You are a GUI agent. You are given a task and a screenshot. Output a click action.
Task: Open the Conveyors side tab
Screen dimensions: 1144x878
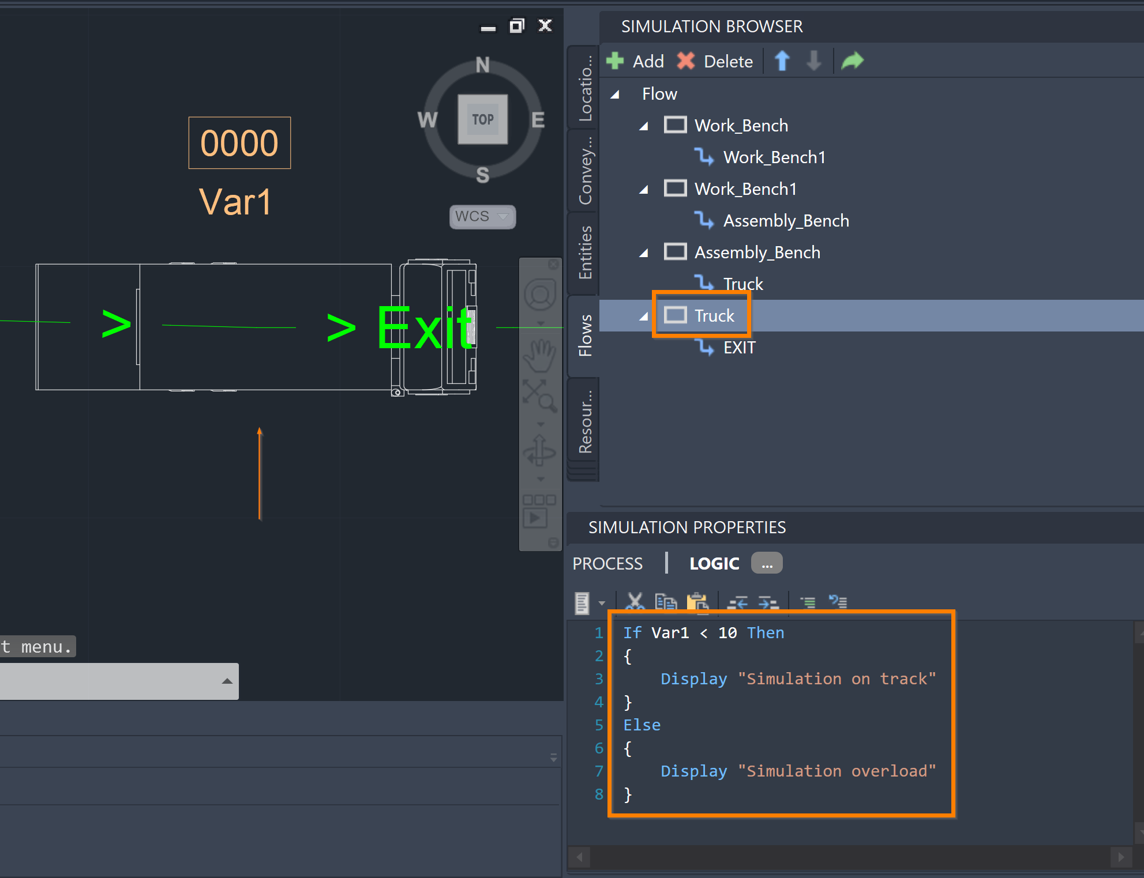584,170
